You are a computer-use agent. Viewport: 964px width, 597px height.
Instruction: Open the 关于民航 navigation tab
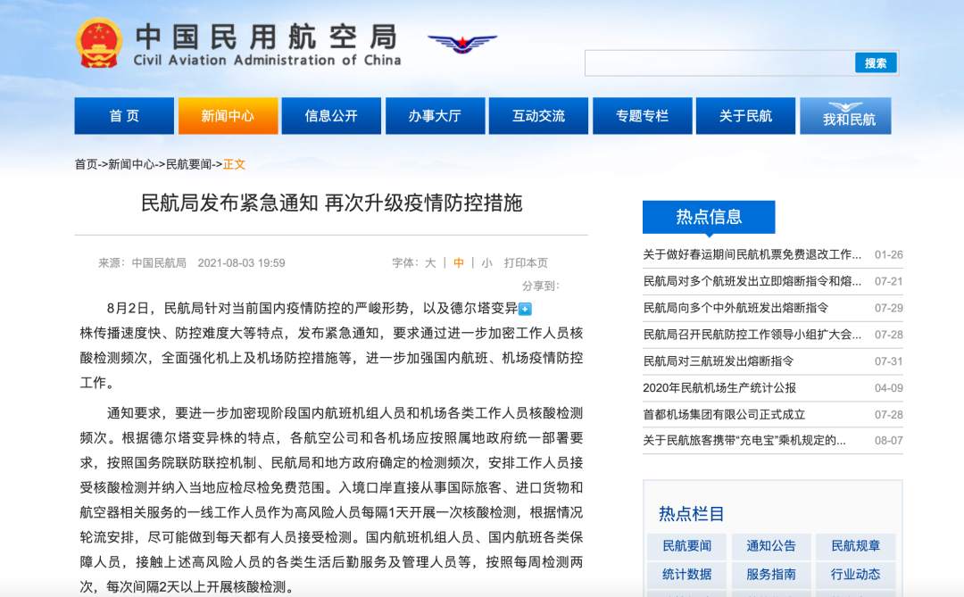745,116
